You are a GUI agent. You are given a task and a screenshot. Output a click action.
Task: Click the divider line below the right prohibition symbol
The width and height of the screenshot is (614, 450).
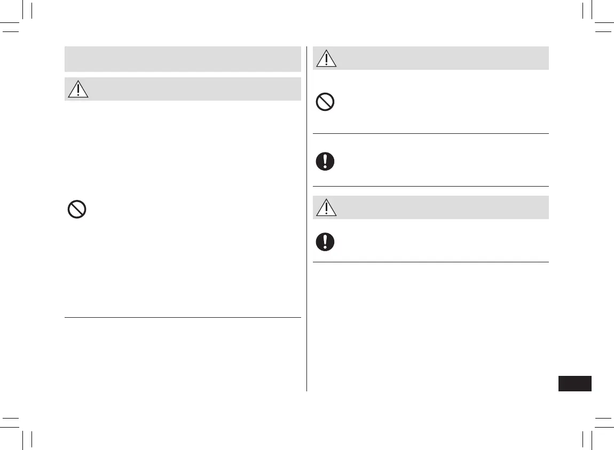[430, 133]
